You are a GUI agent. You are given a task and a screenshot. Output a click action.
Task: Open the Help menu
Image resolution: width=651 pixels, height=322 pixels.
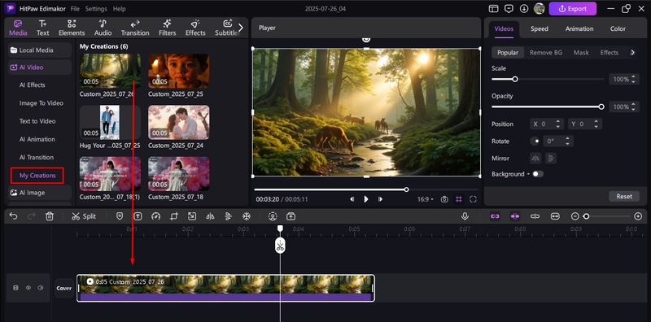point(119,9)
